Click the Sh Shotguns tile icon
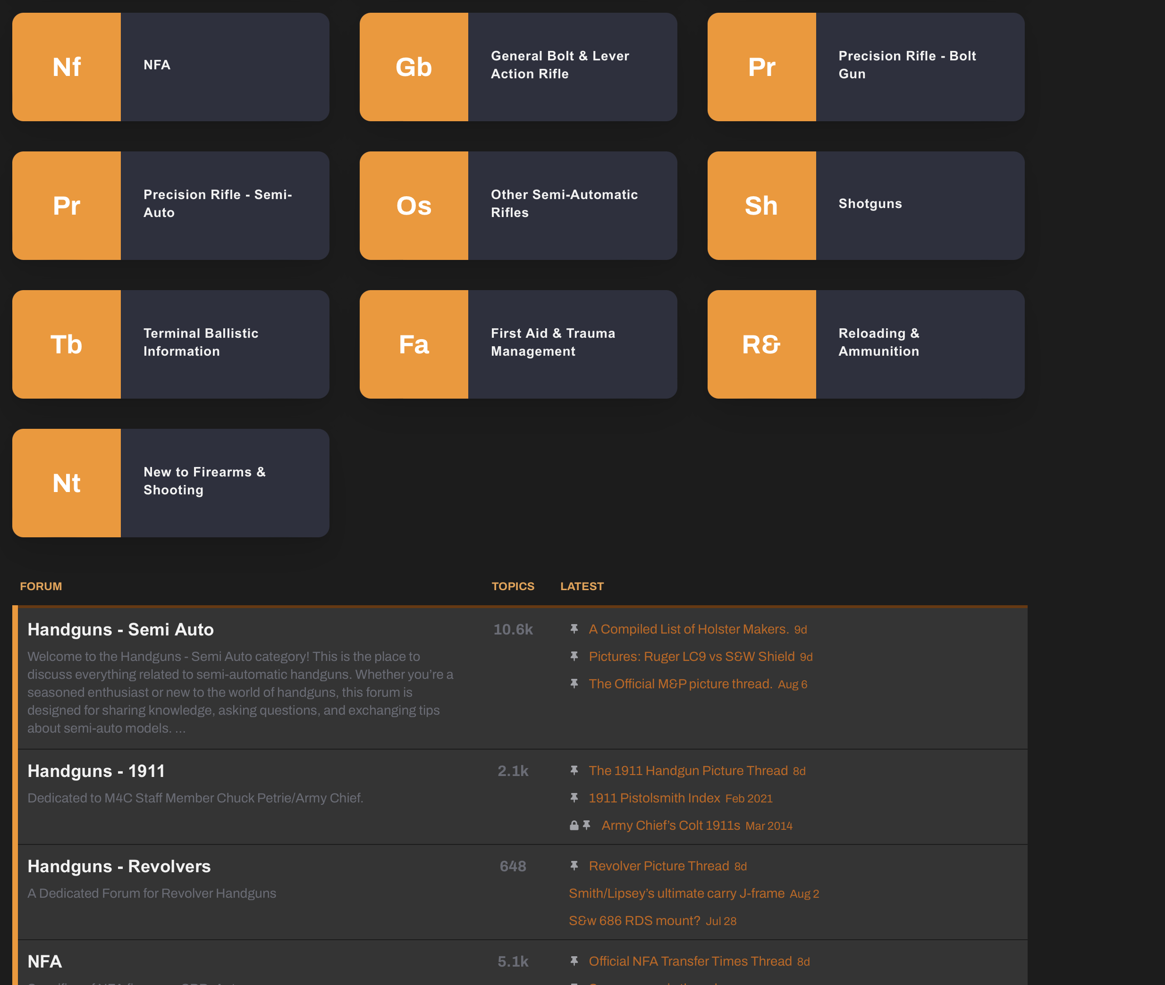 tap(761, 206)
